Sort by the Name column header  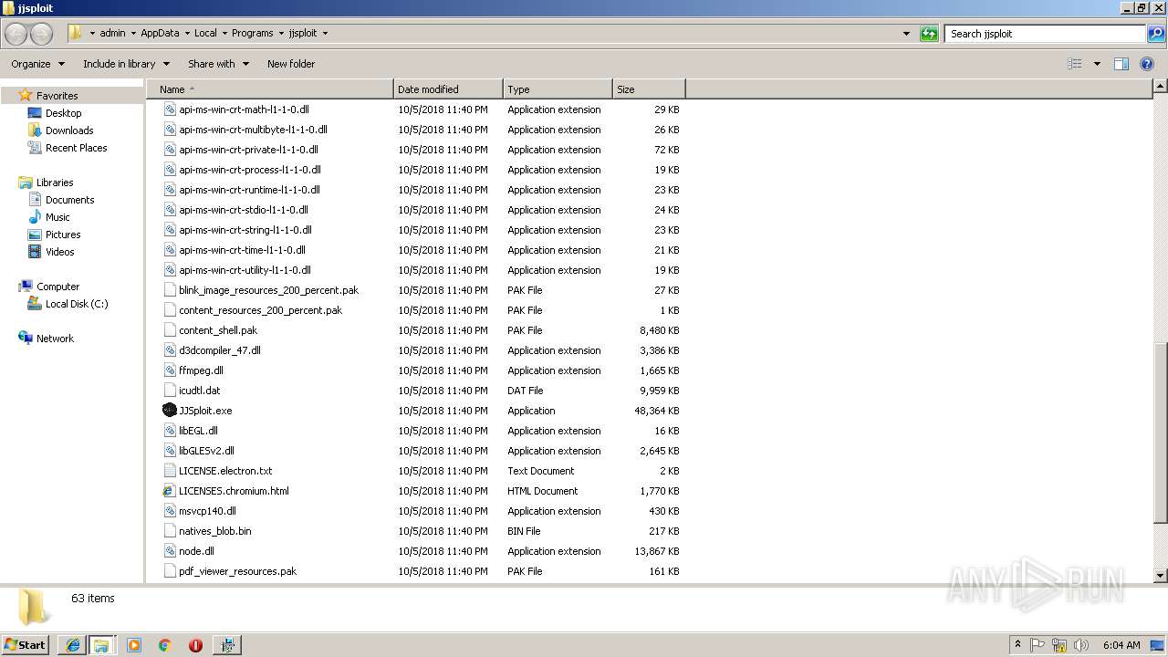[270, 89]
